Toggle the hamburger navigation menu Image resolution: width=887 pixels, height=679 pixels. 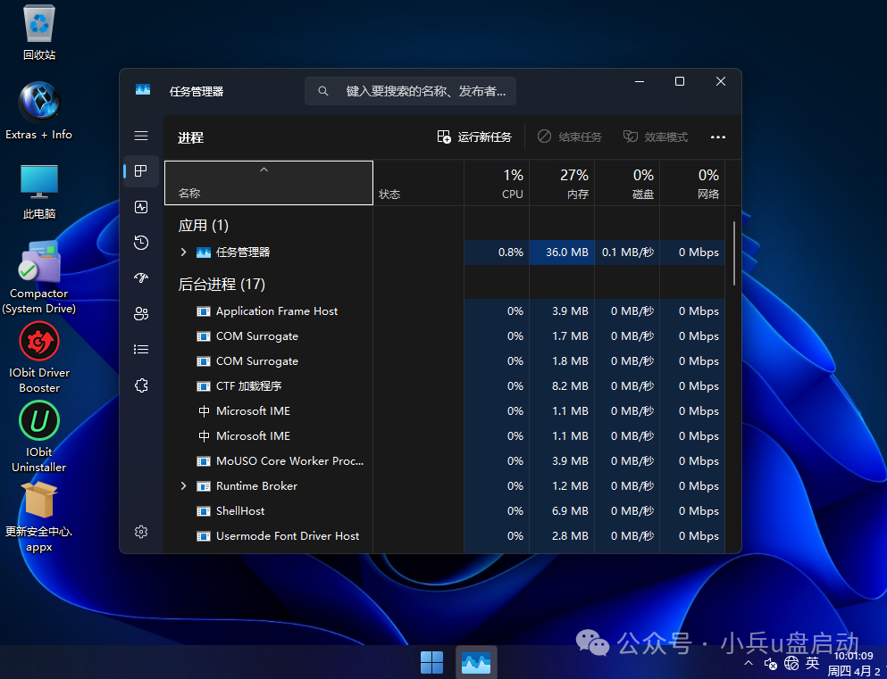point(141,136)
